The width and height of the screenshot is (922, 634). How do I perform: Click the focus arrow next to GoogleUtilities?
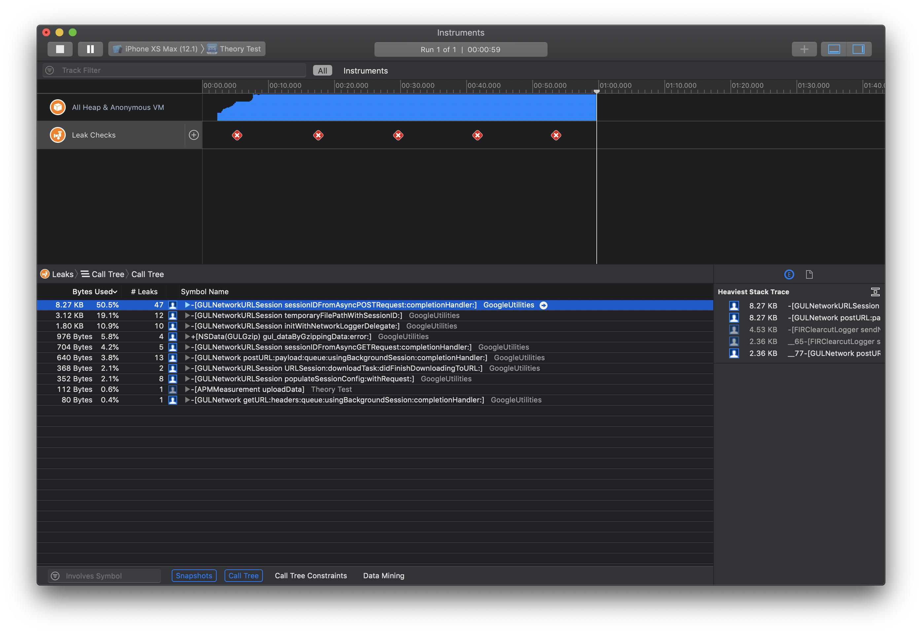pos(544,305)
